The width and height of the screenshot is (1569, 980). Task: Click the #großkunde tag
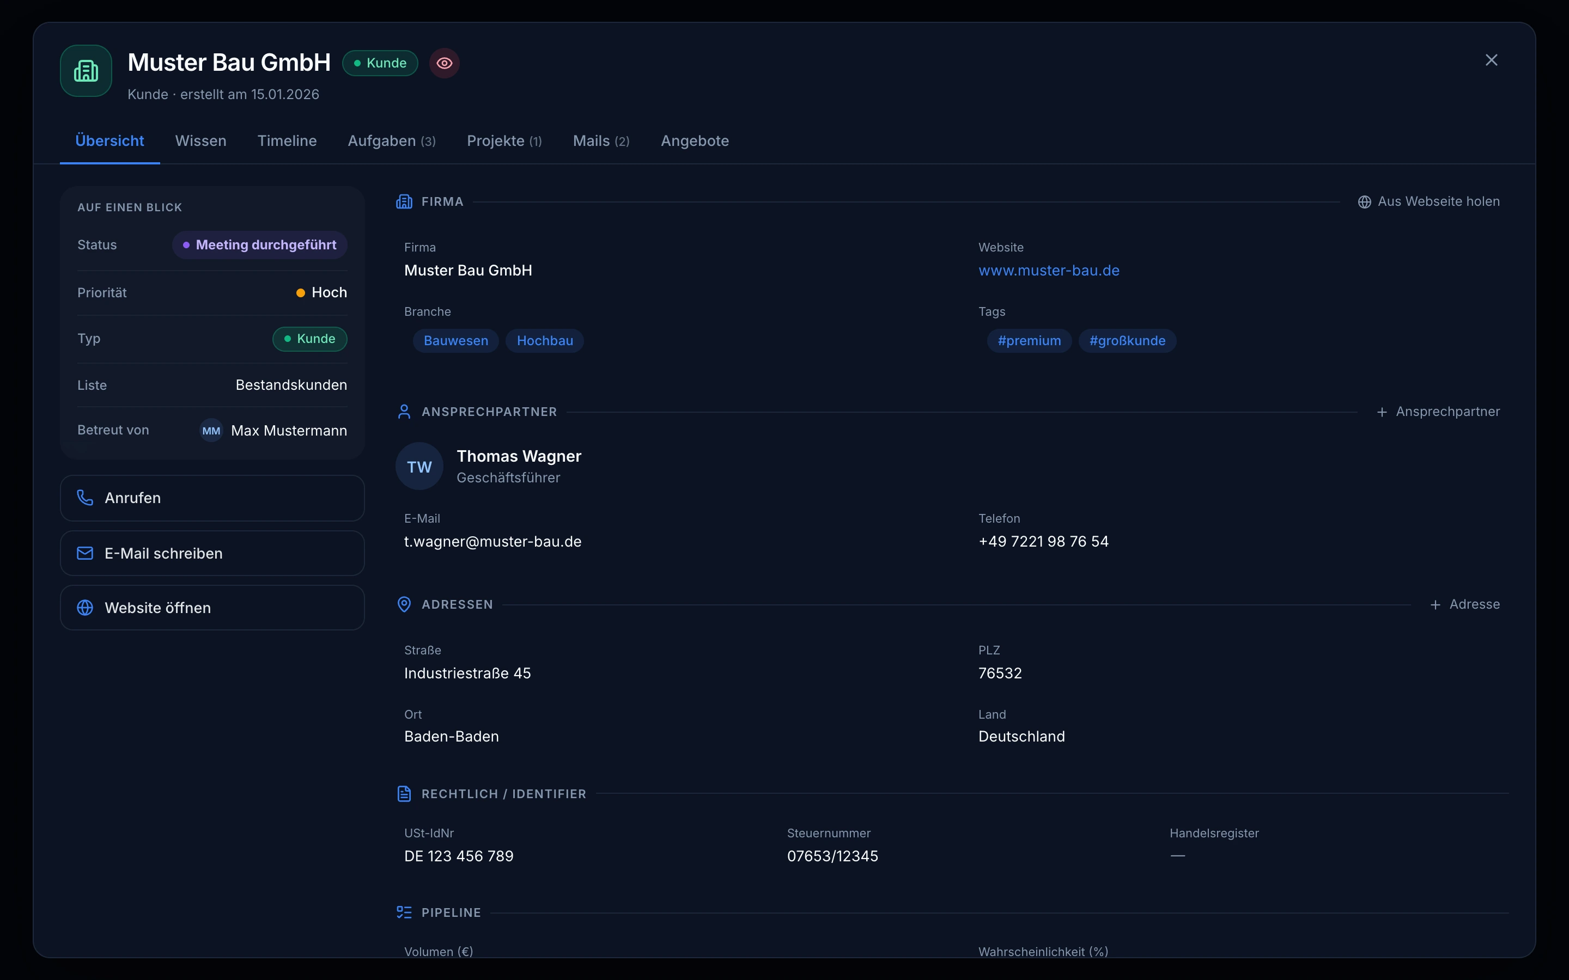pos(1127,341)
